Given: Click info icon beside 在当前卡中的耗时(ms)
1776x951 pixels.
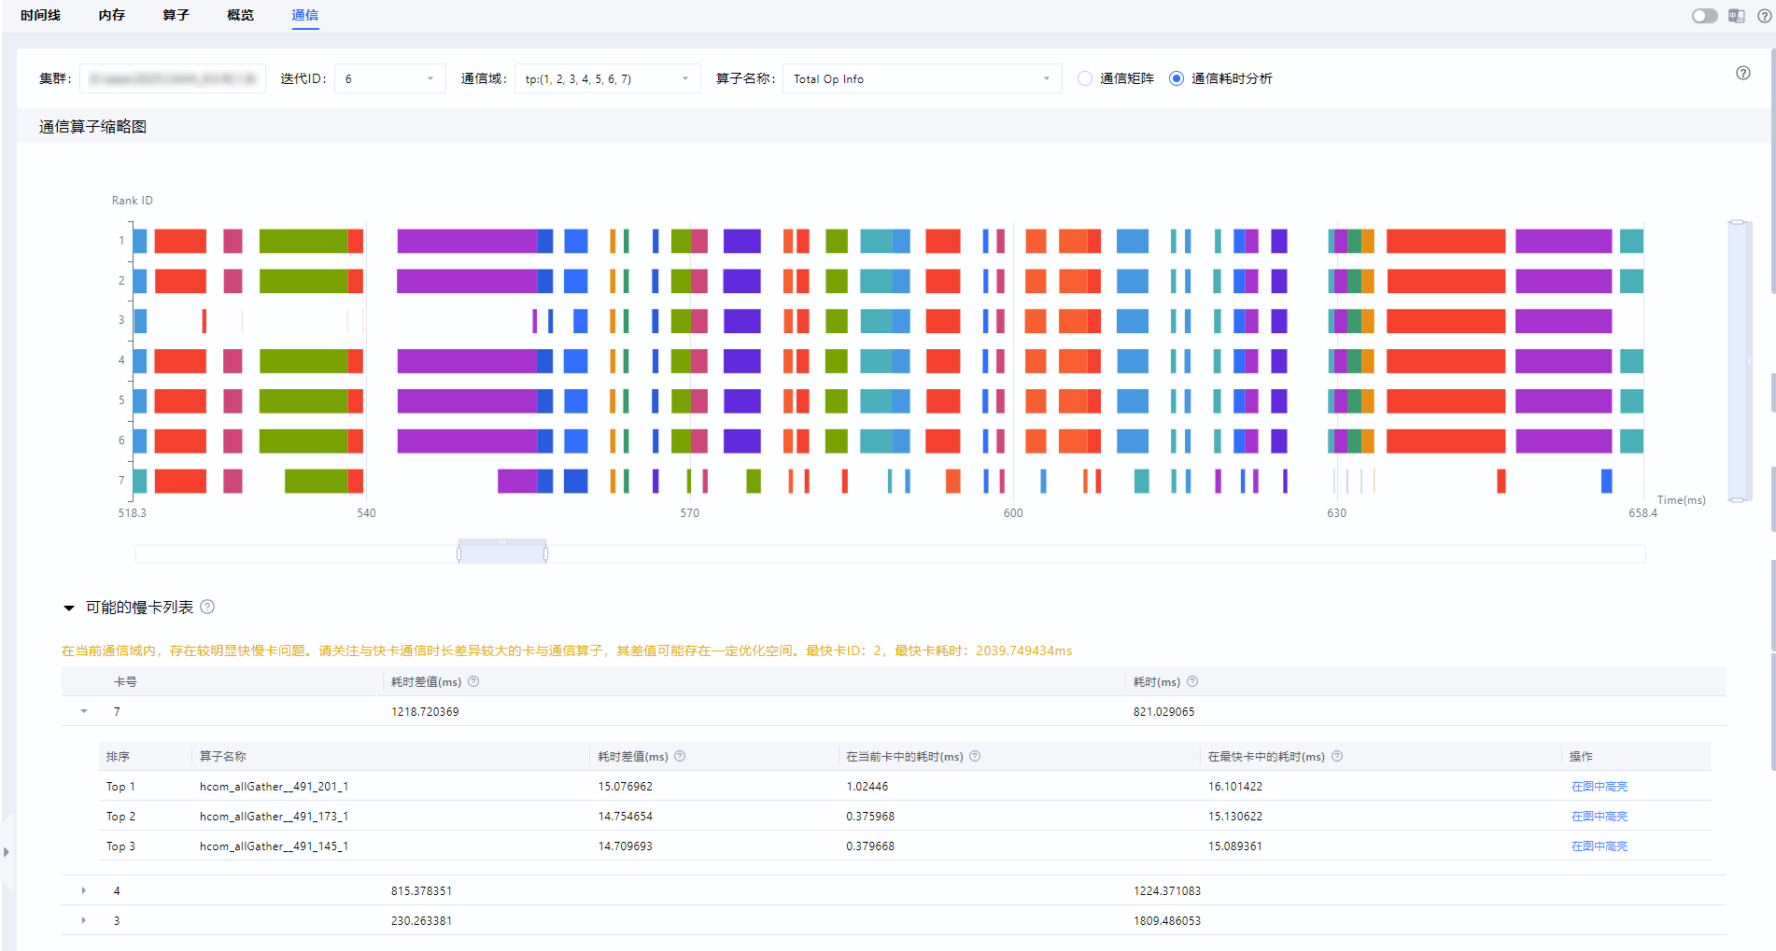Looking at the screenshot, I should click(975, 756).
